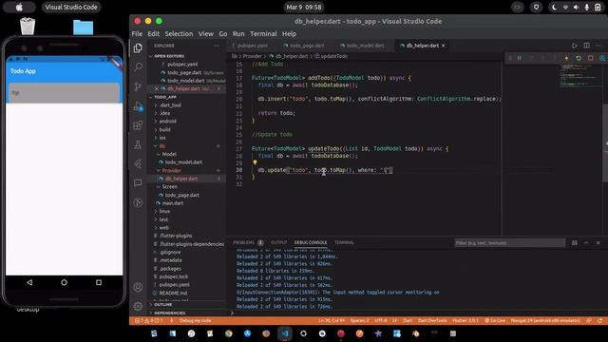Close the bottom panel
Screen dimensions: 608x342
click(x=598, y=243)
